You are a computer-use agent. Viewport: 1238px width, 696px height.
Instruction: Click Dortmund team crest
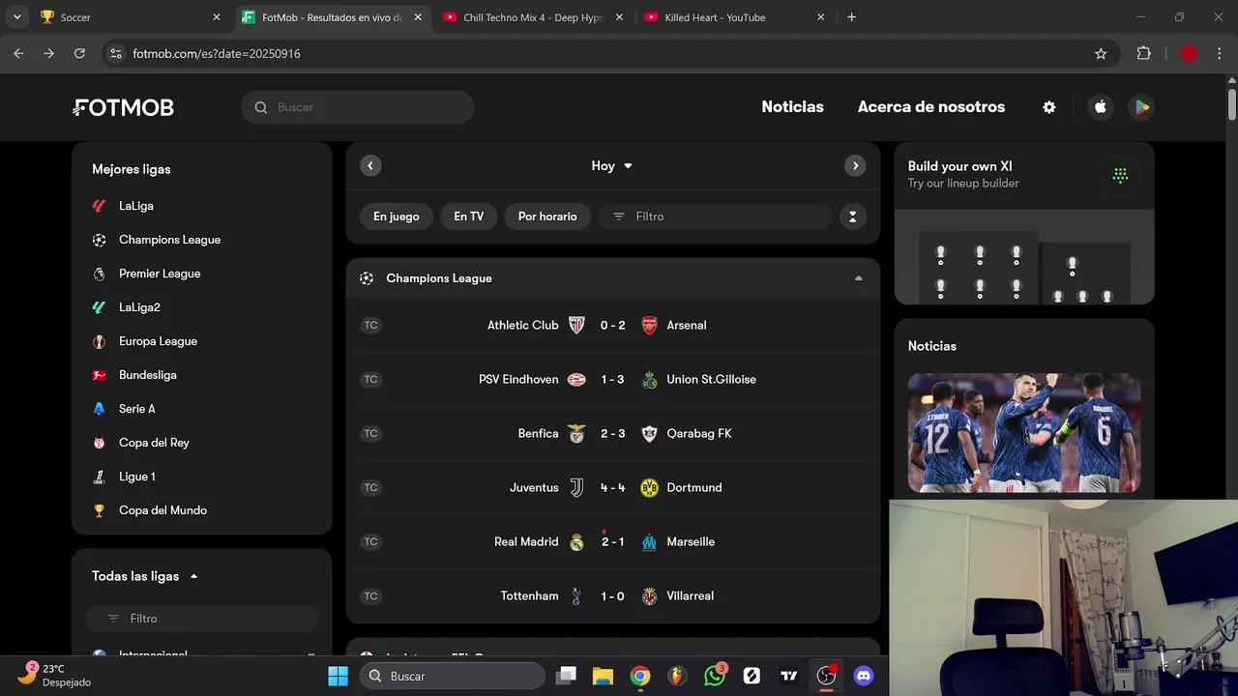click(649, 487)
